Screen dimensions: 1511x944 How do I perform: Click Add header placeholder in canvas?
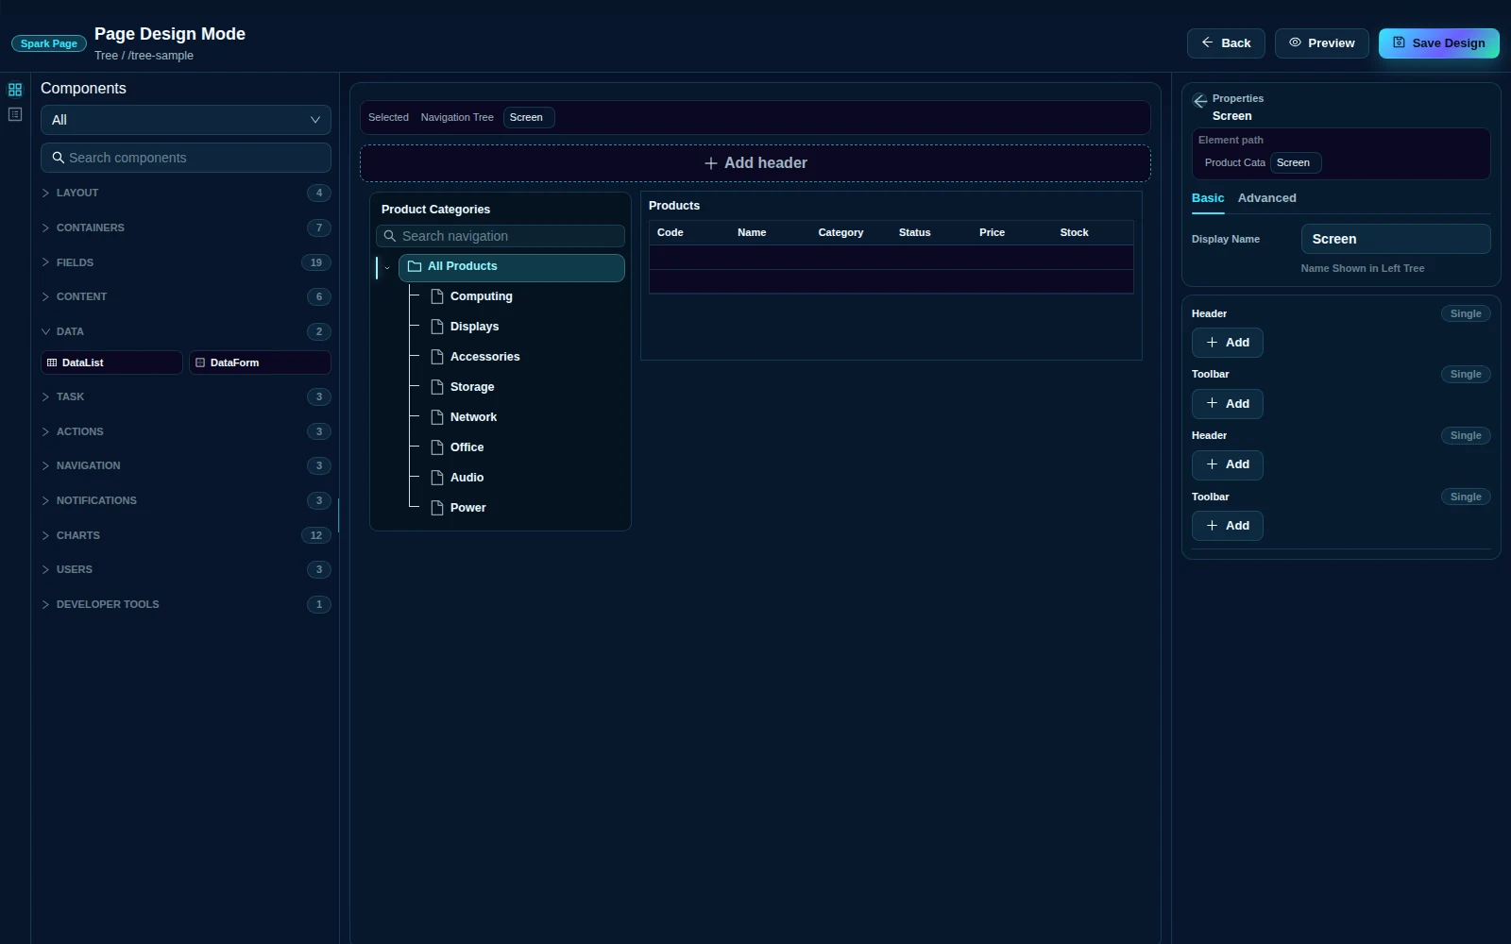(755, 163)
